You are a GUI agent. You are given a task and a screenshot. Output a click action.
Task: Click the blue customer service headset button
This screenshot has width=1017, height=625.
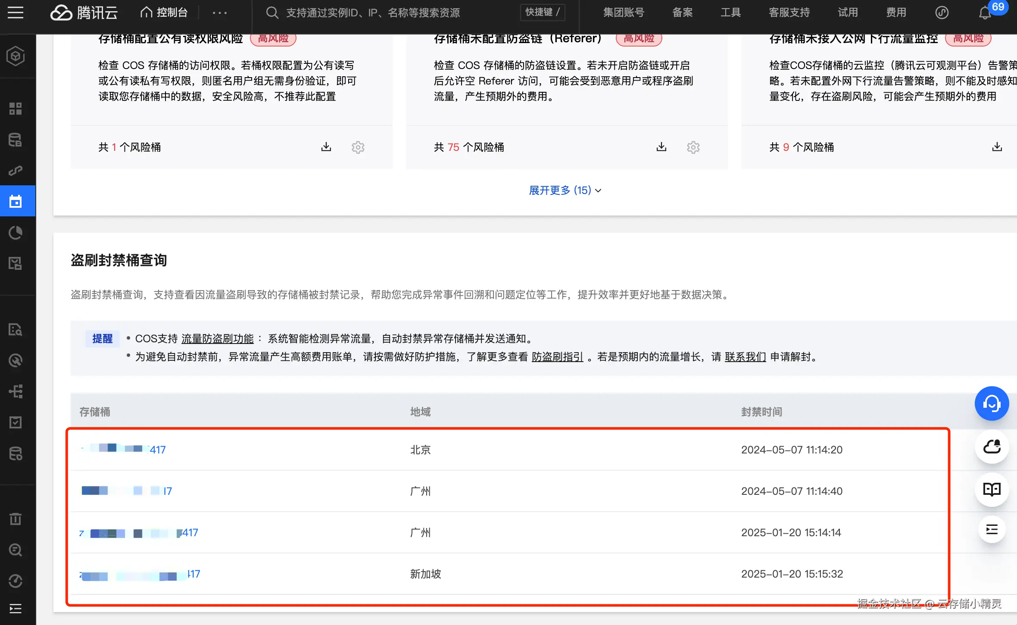point(992,403)
